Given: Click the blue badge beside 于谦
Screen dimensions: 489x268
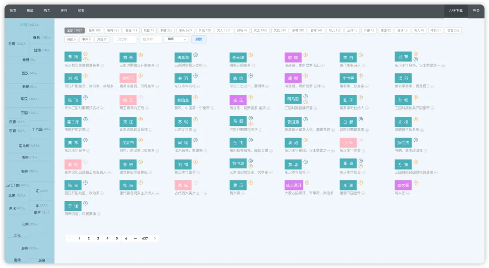Looking at the screenshot, I should tap(86, 203).
